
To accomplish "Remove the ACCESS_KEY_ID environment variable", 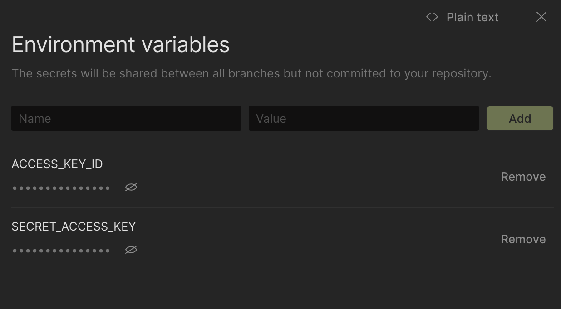I will click(523, 177).
